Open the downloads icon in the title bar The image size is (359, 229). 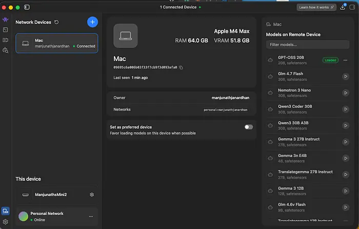tap(343, 7)
